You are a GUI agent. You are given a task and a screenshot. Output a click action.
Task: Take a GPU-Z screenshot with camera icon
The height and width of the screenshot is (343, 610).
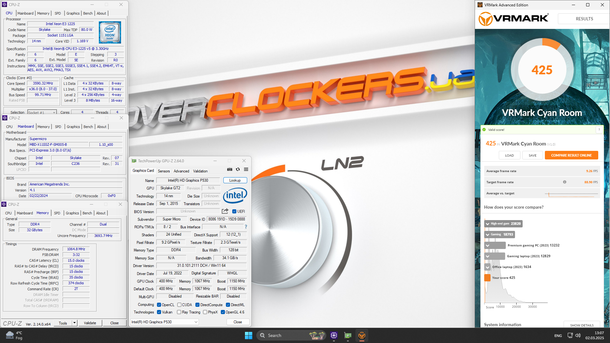click(230, 170)
